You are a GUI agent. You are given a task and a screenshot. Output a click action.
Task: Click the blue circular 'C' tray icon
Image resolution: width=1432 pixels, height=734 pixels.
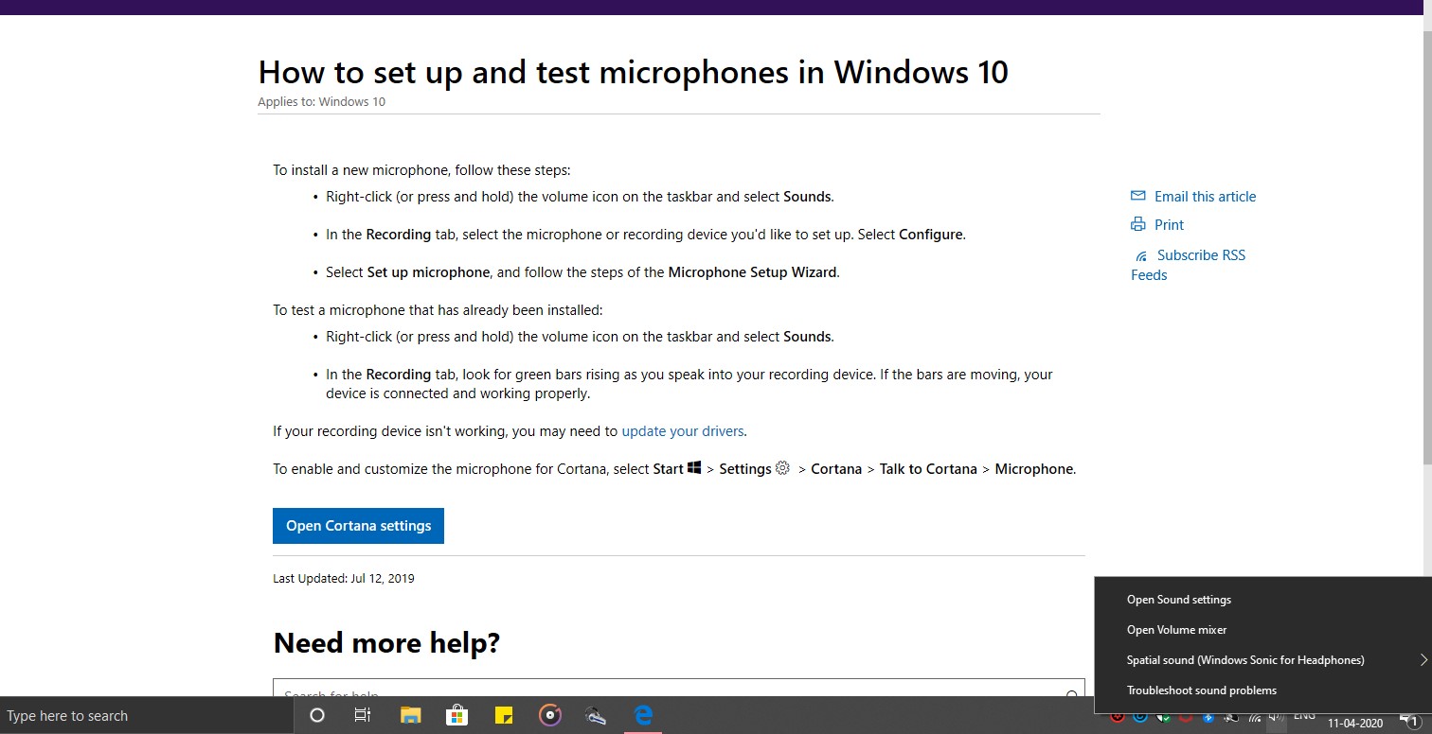pos(1140,718)
